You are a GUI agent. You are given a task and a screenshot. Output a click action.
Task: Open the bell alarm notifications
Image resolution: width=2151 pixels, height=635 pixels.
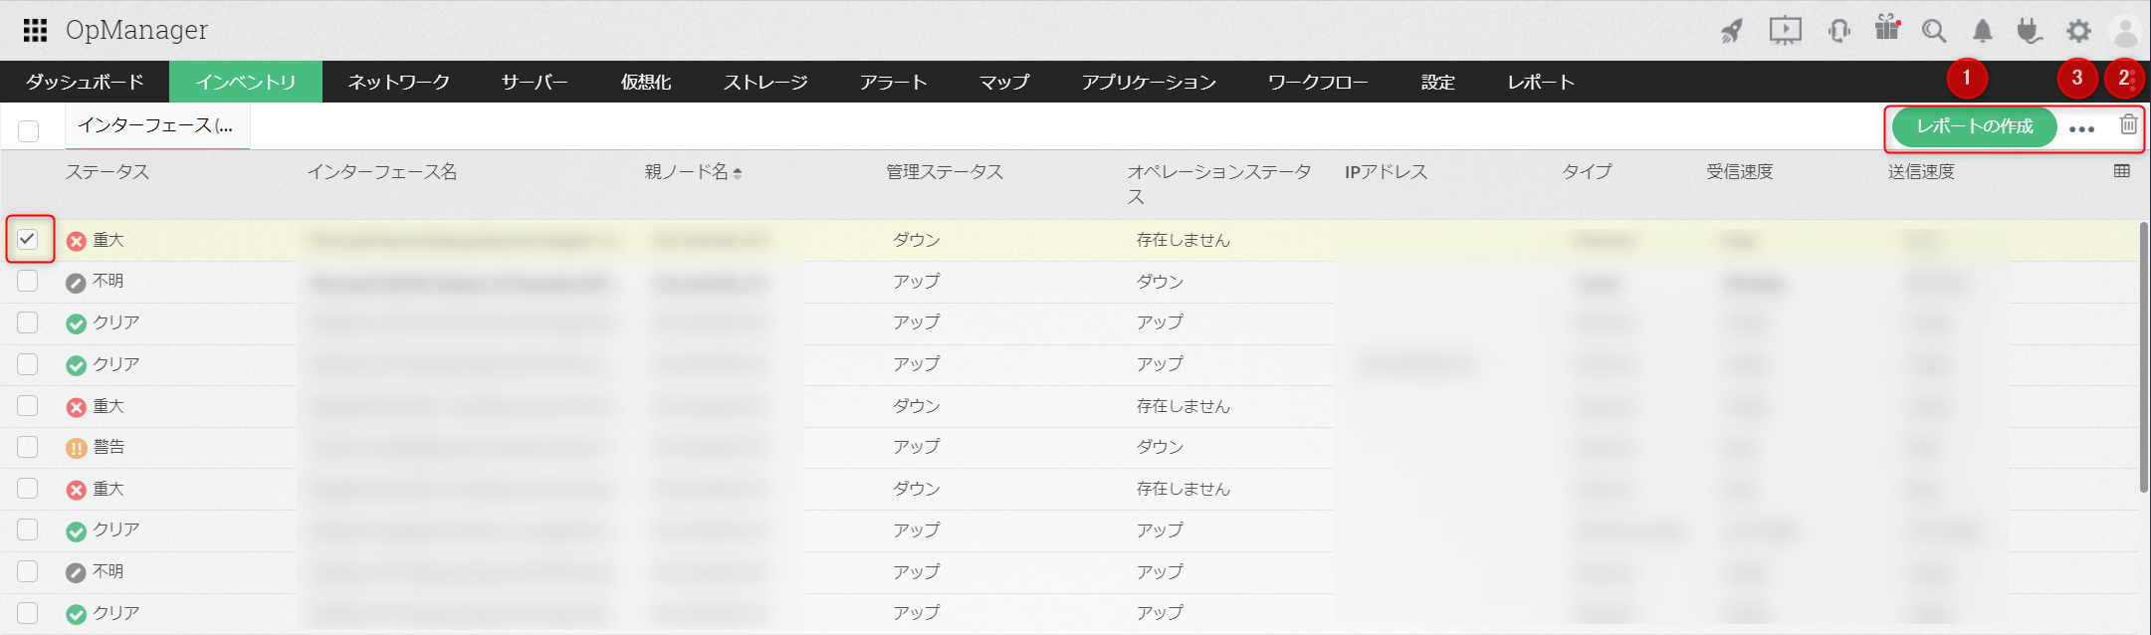(x=1983, y=31)
